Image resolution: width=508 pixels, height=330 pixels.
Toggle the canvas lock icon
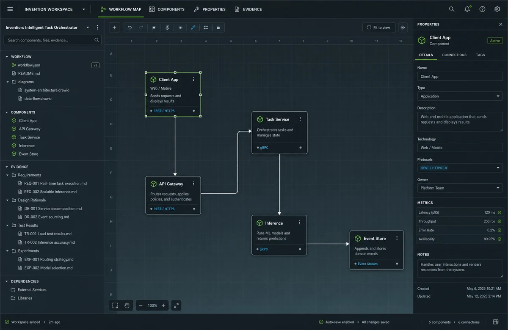click(218, 27)
